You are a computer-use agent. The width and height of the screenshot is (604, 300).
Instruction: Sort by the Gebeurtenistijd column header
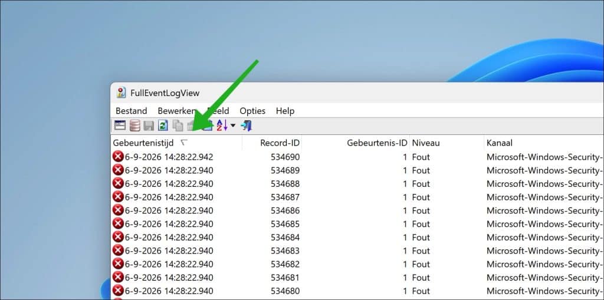pos(176,143)
